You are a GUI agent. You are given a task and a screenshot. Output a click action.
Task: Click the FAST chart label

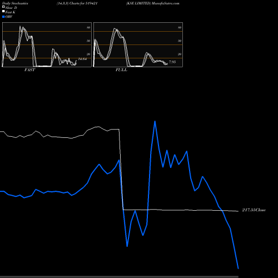pos(29,70)
